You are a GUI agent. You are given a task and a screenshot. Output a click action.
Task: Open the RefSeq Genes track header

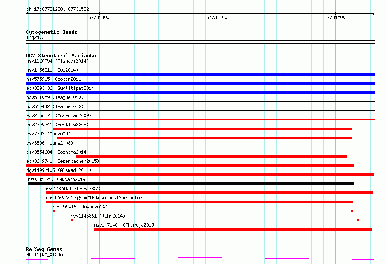click(44, 249)
